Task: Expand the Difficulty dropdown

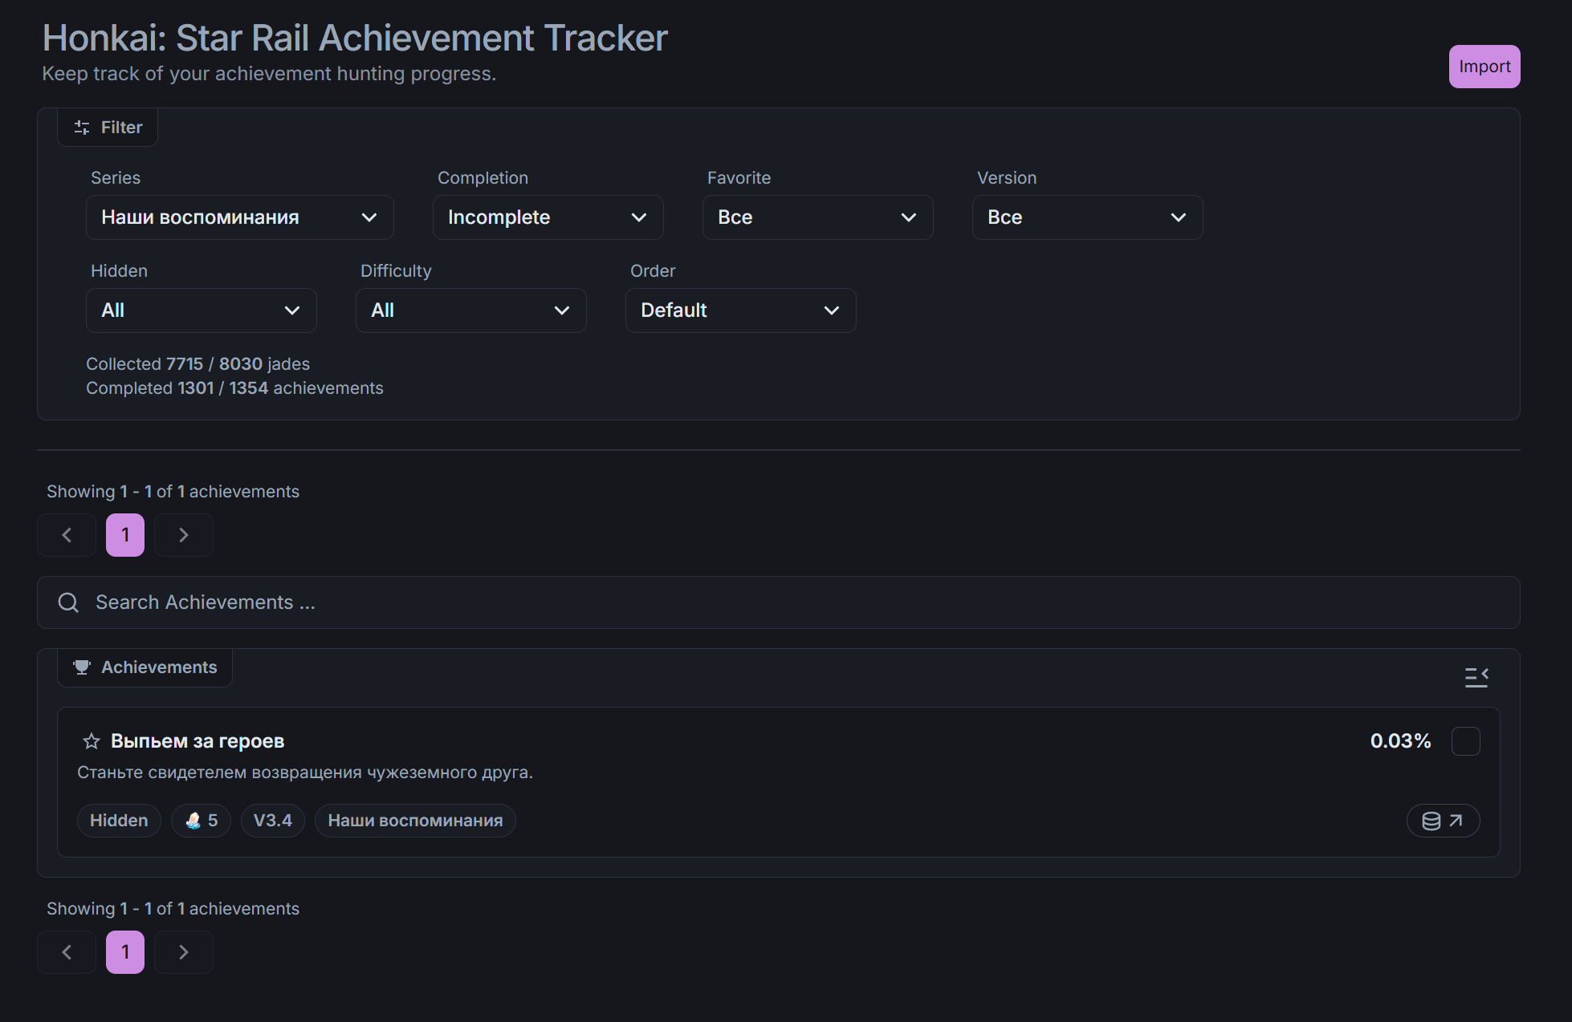Action: [x=470, y=310]
